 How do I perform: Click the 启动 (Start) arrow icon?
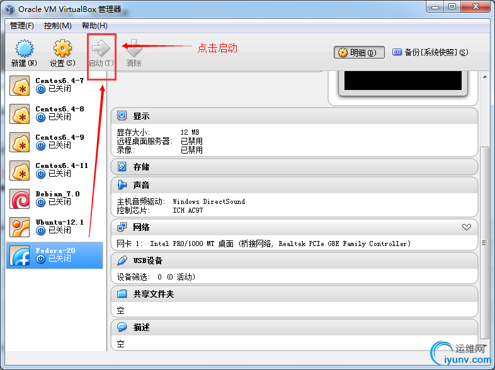[x=101, y=48]
